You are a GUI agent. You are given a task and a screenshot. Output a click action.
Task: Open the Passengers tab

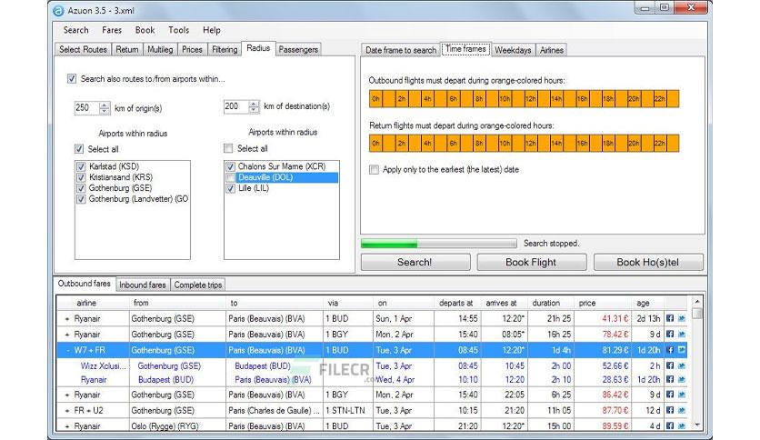click(x=298, y=49)
